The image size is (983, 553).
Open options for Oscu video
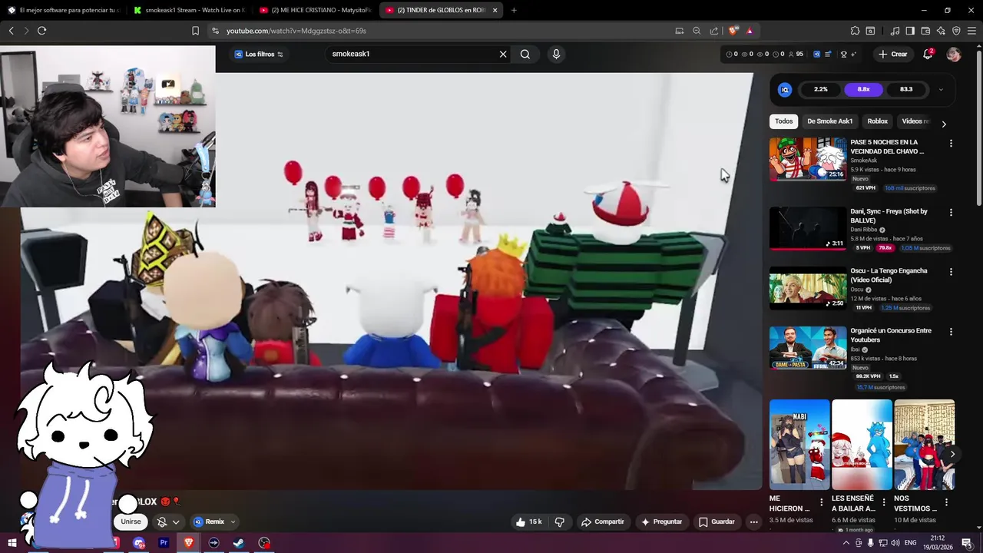point(951,272)
